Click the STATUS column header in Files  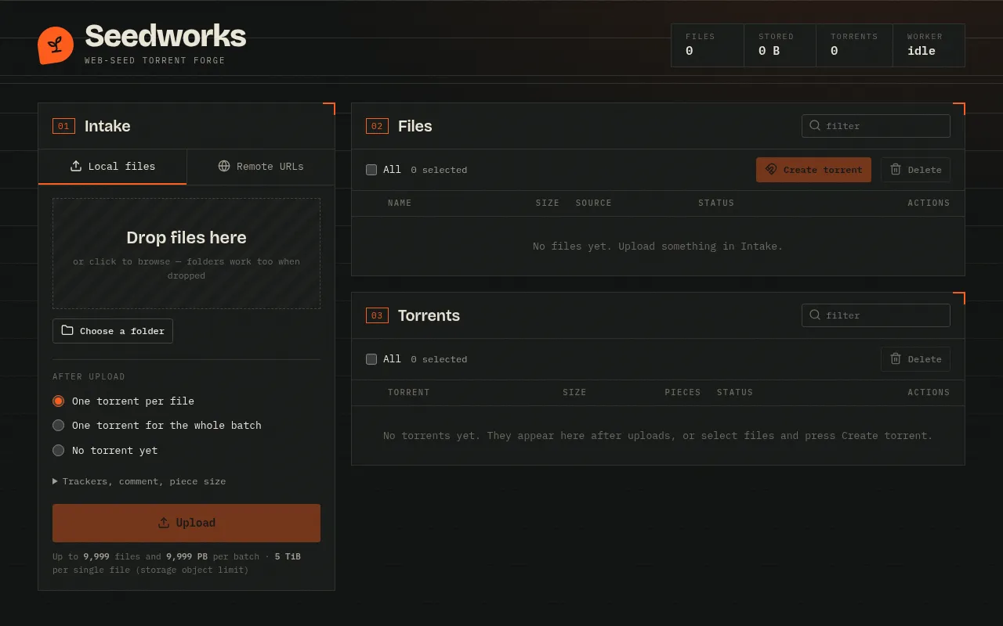pyautogui.click(x=716, y=203)
